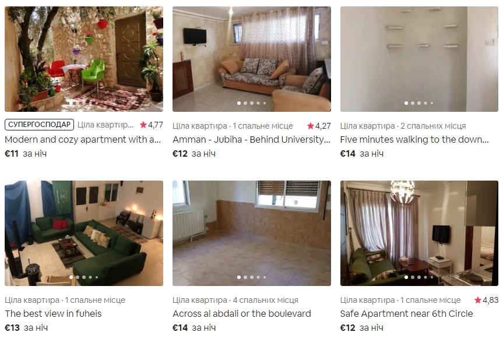Open Modern and cozy apartment listing photo
The height and width of the screenshot is (339, 503).
[84, 59]
